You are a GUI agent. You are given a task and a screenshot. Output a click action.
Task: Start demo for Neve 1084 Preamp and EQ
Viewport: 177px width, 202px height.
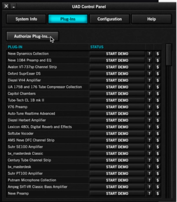point(117,60)
